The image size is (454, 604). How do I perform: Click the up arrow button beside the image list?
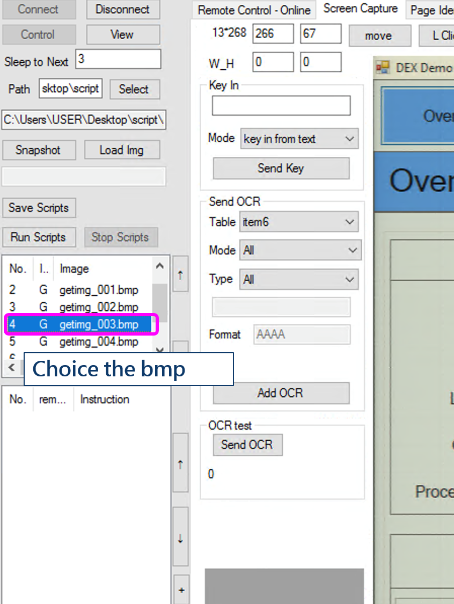click(x=180, y=274)
